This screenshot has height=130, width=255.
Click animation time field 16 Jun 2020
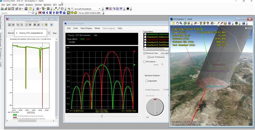[x=90, y=13]
